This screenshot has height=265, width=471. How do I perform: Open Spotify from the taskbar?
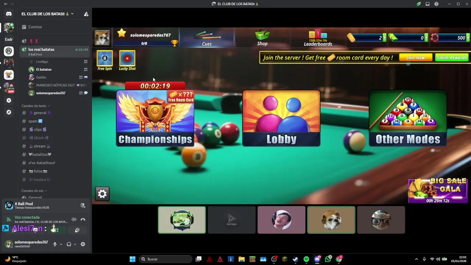(x=306, y=259)
